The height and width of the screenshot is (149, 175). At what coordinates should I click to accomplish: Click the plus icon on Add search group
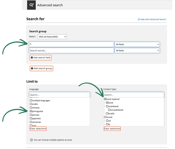click(32, 68)
